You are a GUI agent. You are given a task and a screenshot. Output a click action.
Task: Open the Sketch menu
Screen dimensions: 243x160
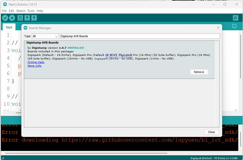pos(21,11)
